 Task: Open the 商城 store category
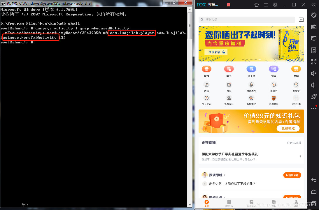[296, 71]
